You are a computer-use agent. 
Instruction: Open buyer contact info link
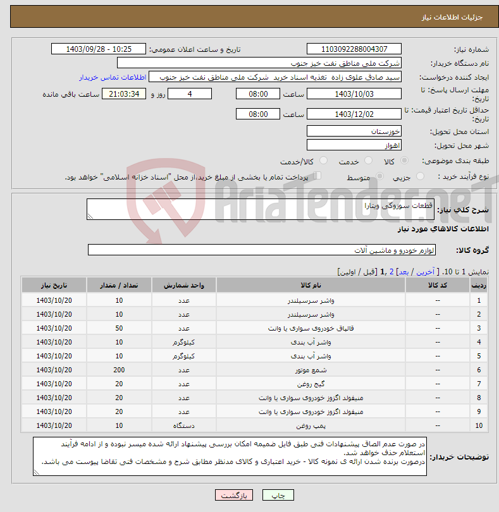pyautogui.click(x=113, y=77)
